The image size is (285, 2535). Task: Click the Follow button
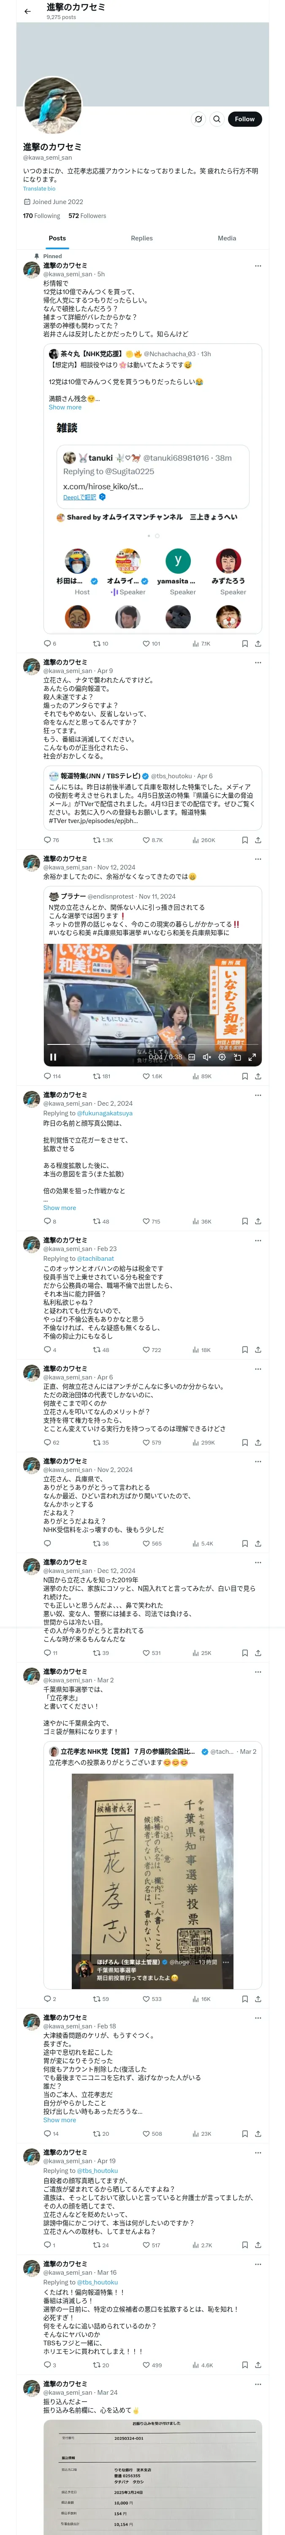point(244,119)
